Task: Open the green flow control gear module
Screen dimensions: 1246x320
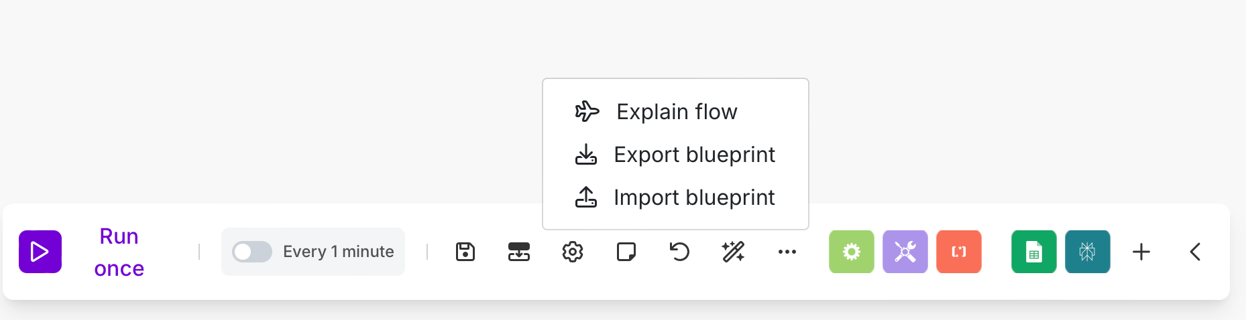Action: pos(852,252)
